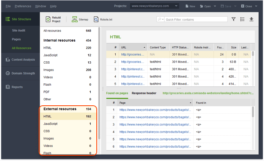This screenshot has height=161, width=264.
Task: Select All resources 648 row
Action: click(68, 31)
